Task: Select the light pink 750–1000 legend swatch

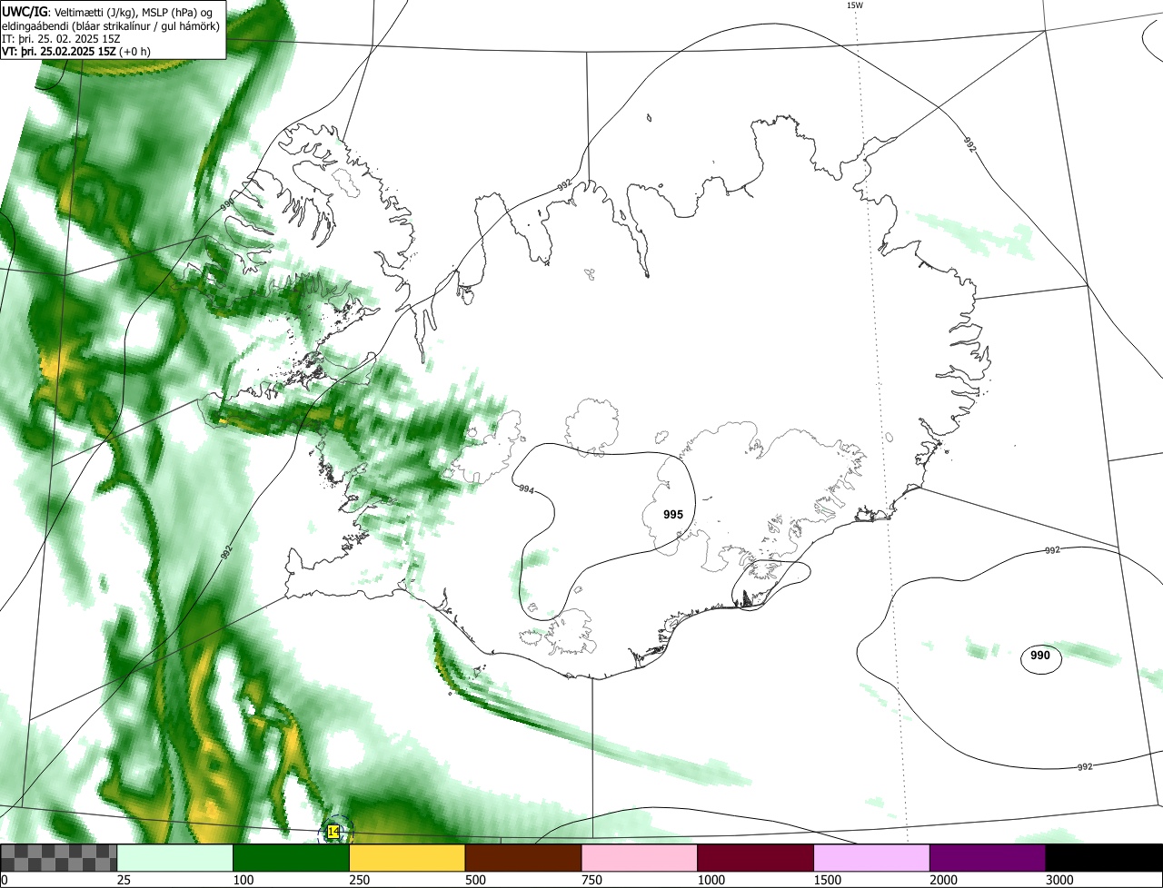Action: [640, 857]
